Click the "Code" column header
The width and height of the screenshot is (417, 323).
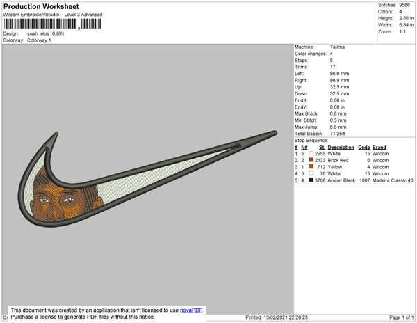(364, 148)
